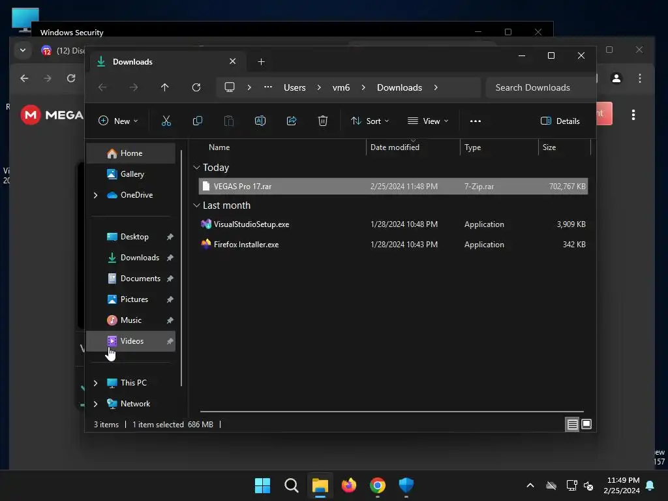
Task: Switch to details list view in status bar
Action: [572, 424]
